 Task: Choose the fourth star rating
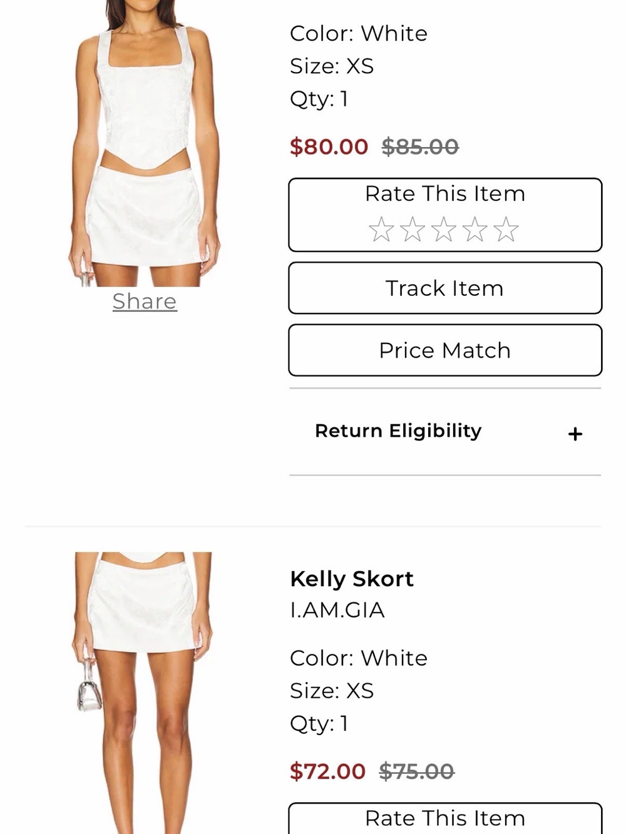point(475,230)
